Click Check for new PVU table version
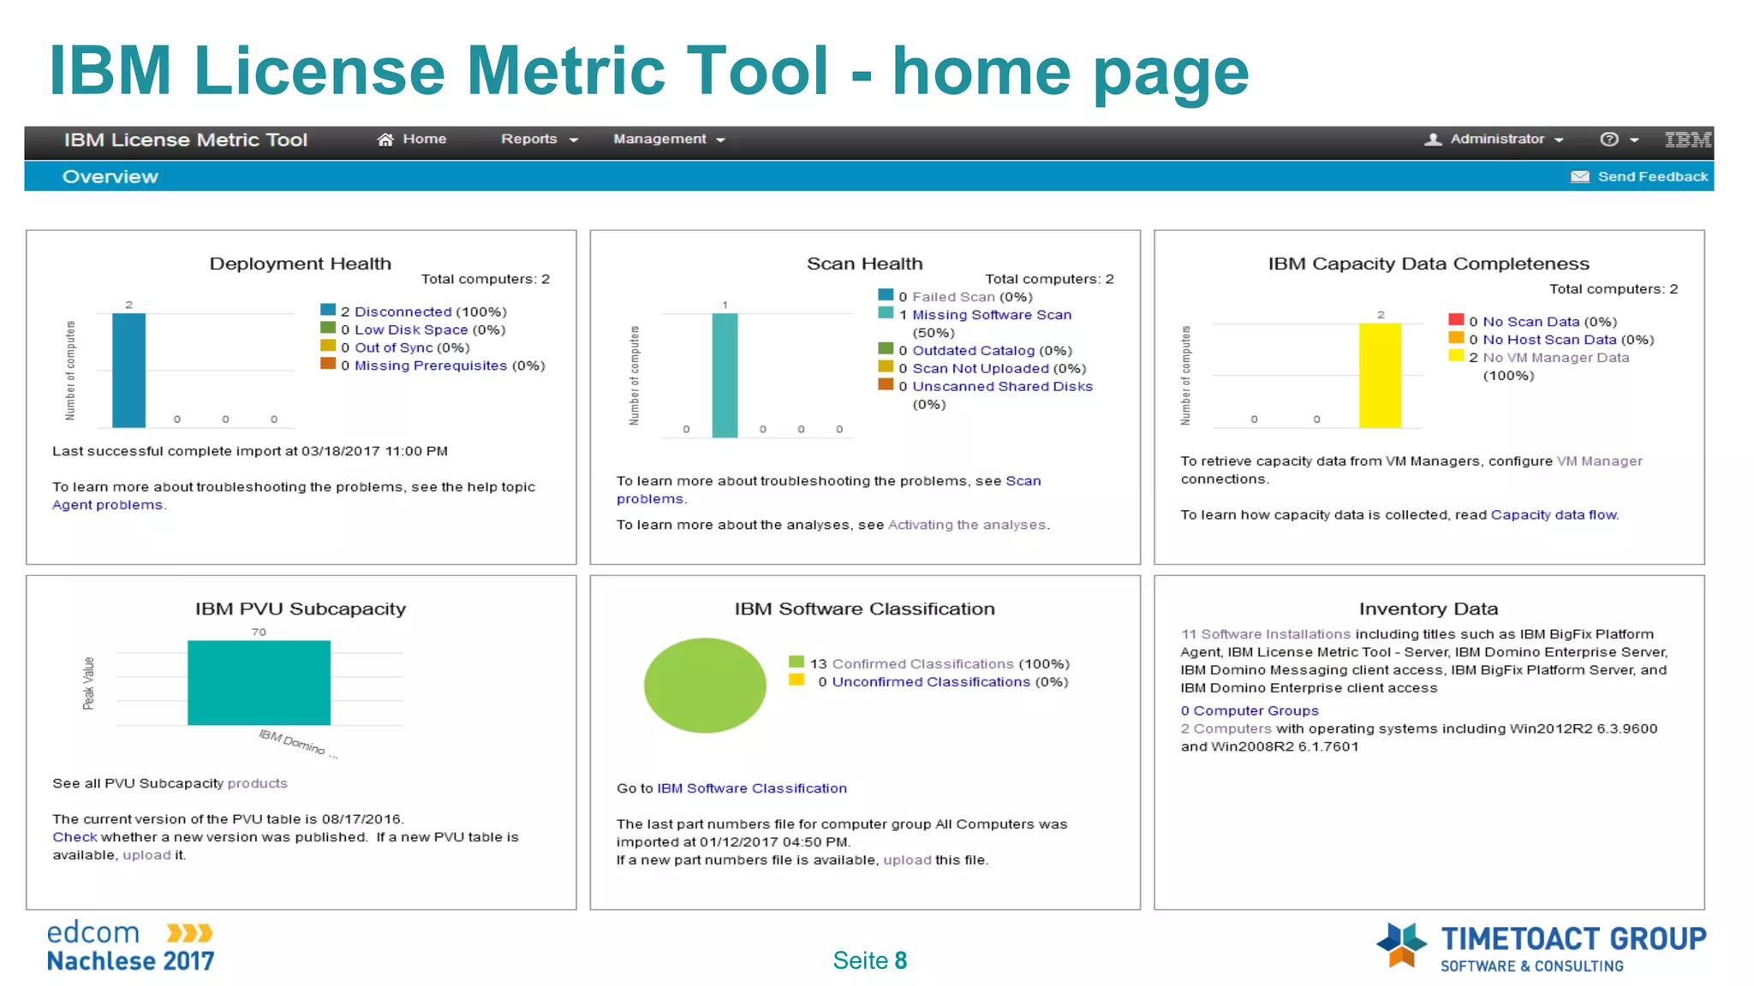This screenshot has height=986, width=1754. pos(75,837)
